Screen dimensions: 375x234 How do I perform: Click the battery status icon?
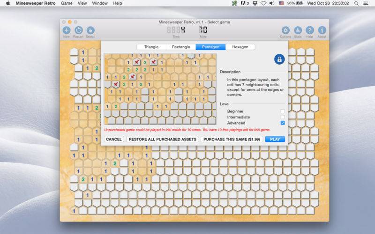[x=300, y=3]
